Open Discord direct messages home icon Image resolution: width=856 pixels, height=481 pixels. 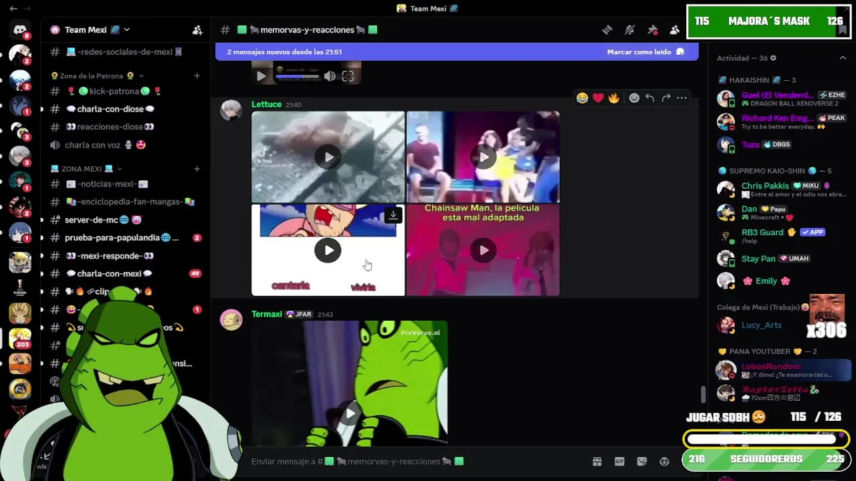(x=20, y=30)
